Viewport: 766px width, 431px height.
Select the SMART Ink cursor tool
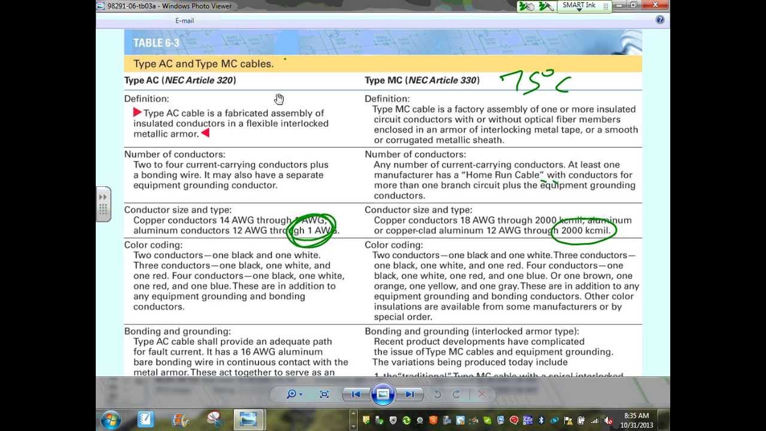(527, 6)
